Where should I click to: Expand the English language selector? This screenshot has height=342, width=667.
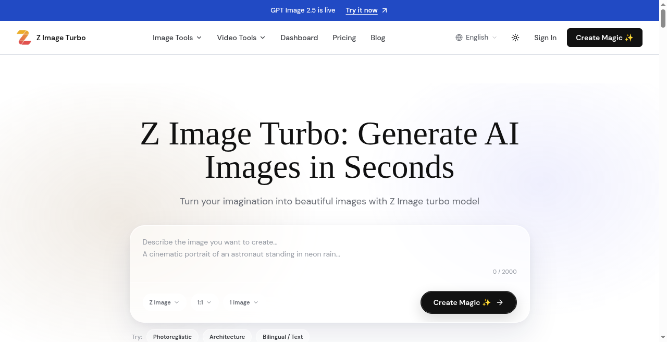click(x=476, y=38)
